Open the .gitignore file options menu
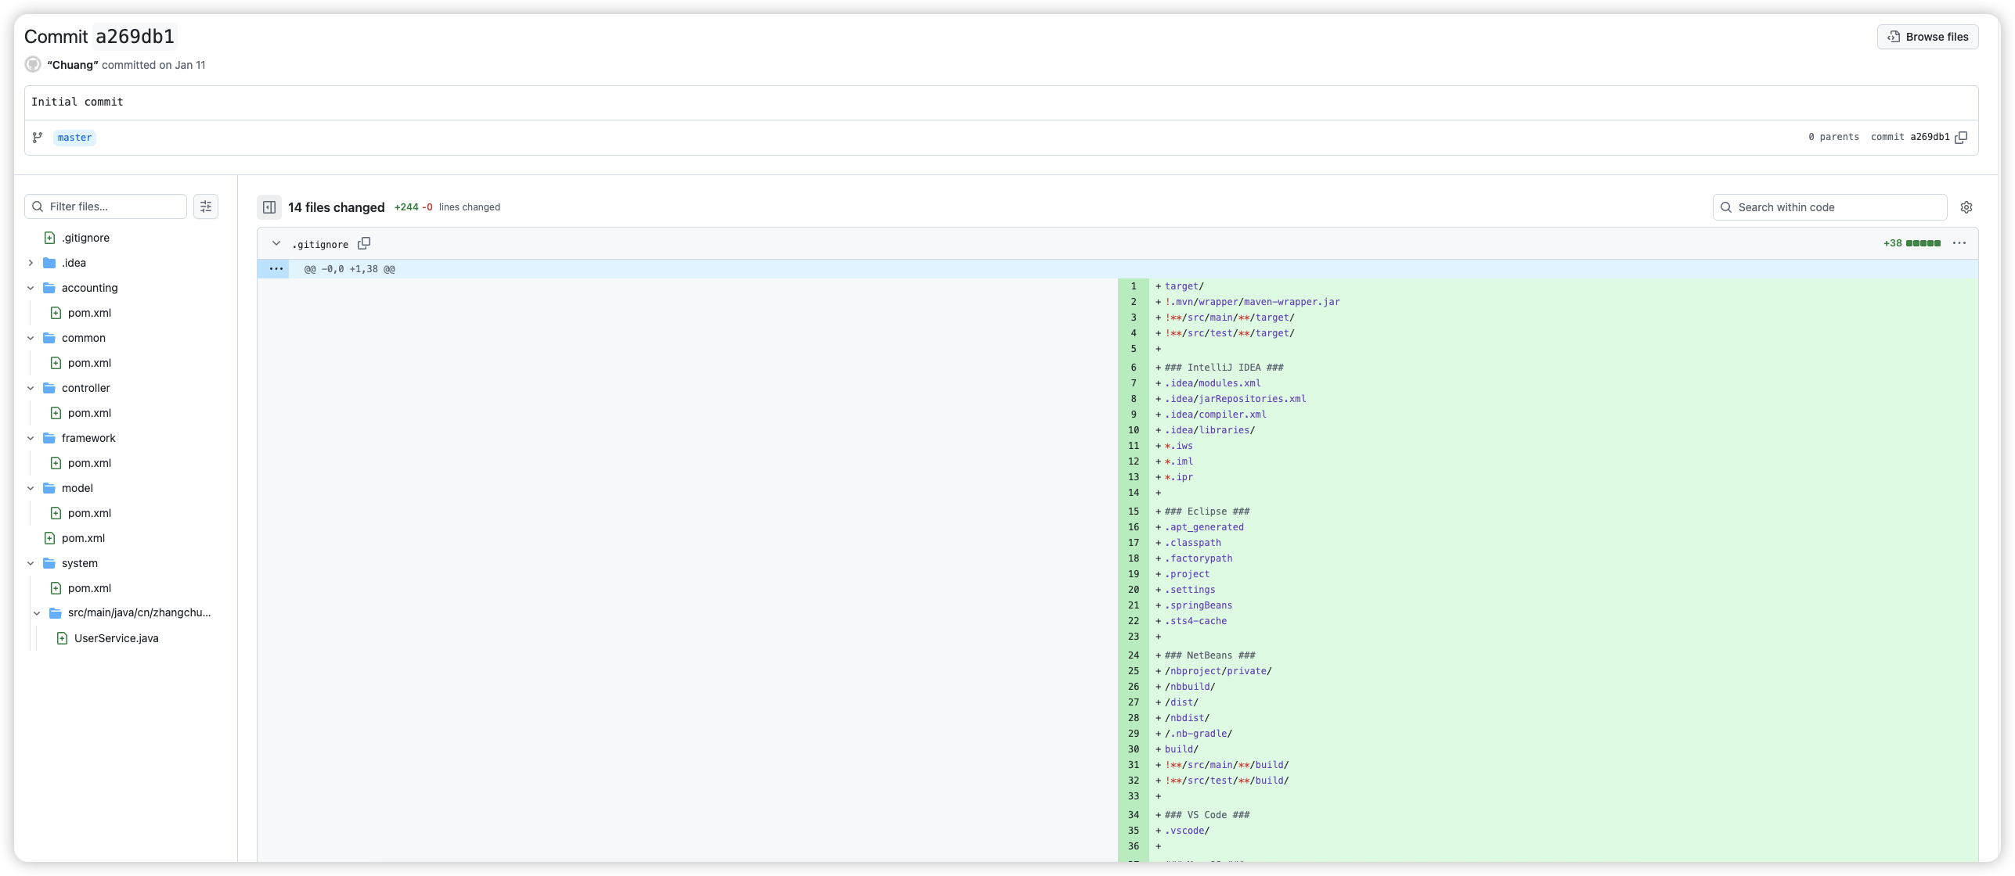2015x876 pixels. click(x=1959, y=243)
